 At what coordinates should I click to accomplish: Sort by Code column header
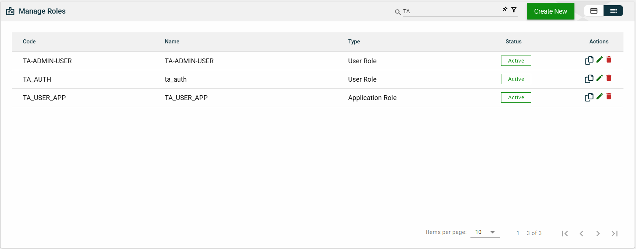[29, 42]
